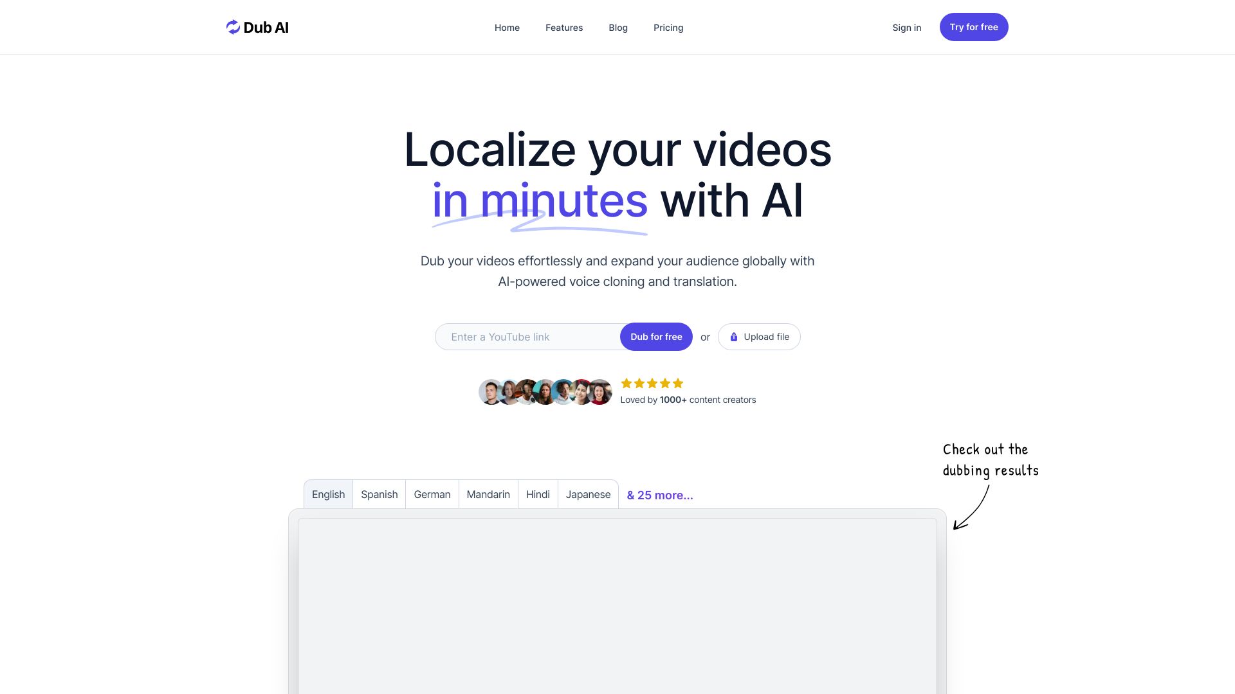Image resolution: width=1235 pixels, height=694 pixels.
Task: Click the 'Dub for free' submit button
Action: coord(655,337)
